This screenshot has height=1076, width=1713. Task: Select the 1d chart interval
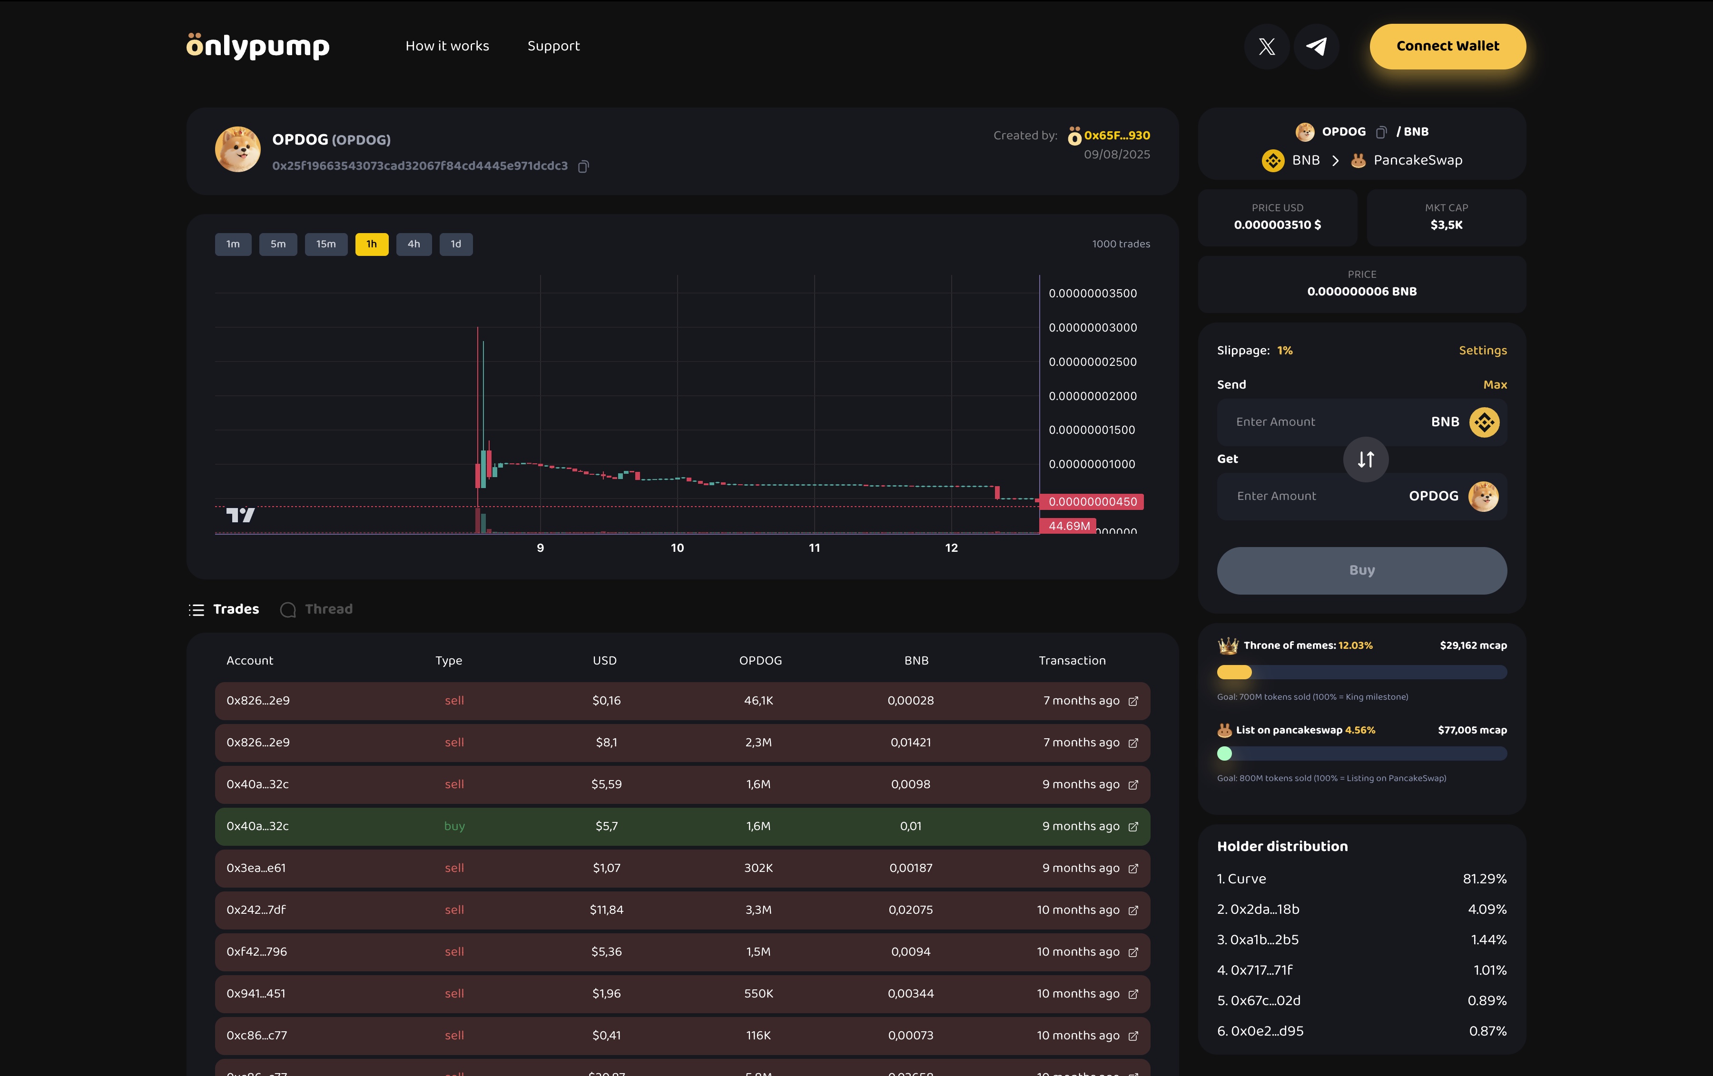coord(456,244)
